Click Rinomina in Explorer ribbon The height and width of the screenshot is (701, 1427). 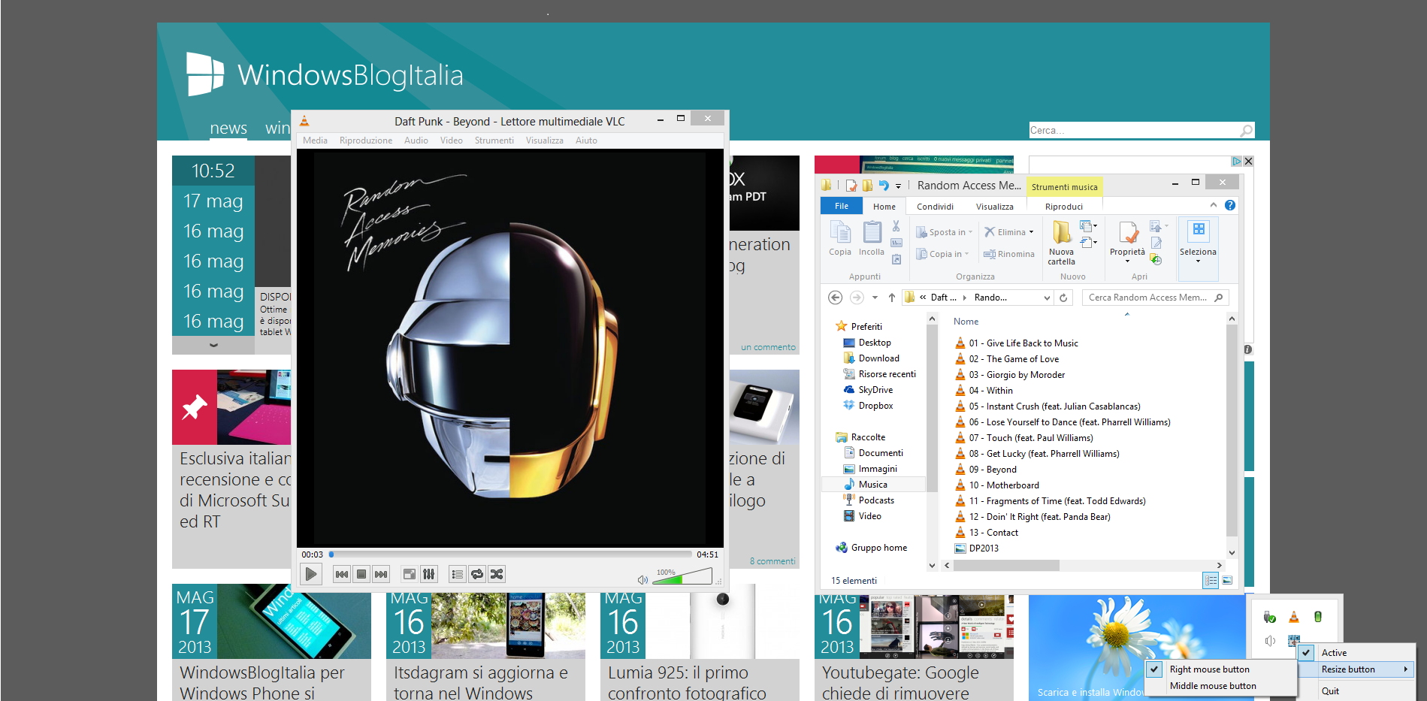1009,254
